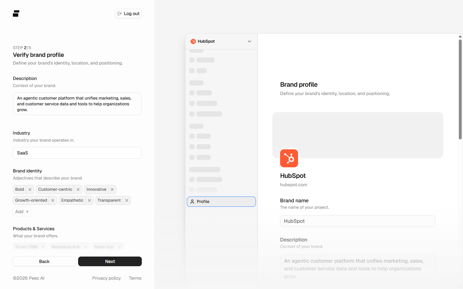Go back to the previous step
The width and height of the screenshot is (463, 289).
point(44,261)
